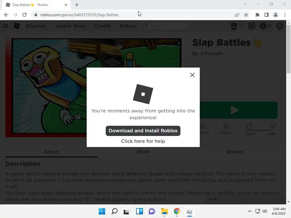
Task: Close the download Roblox dialog
Action: point(192,75)
